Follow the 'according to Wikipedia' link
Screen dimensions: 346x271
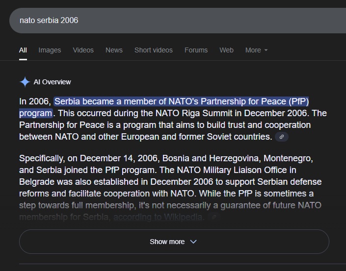[x=159, y=217]
